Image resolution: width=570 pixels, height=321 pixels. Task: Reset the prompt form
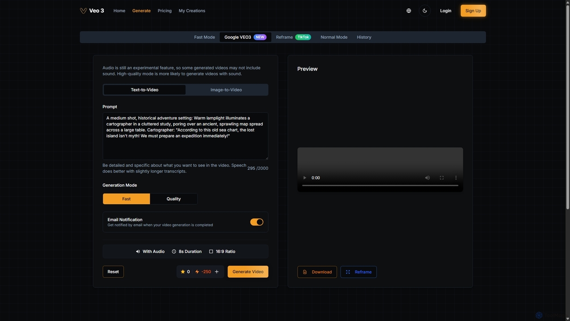(x=113, y=272)
